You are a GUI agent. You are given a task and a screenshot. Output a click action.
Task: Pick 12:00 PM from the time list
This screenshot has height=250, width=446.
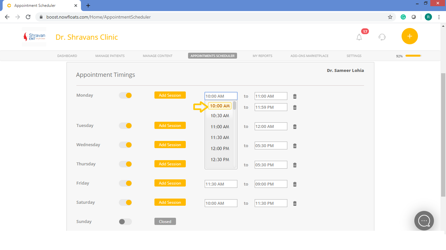point(220,148)
